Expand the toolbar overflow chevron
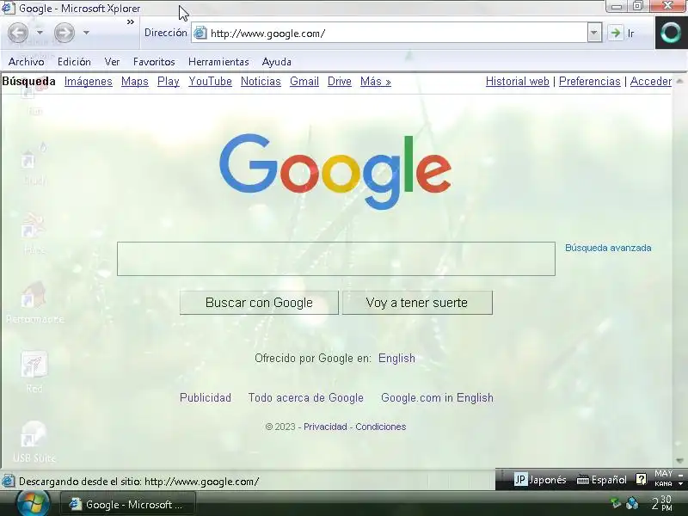The image size is (688, 516). coord(131,22)
